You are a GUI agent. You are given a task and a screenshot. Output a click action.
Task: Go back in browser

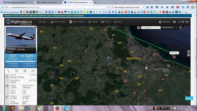pyautogui.click(x=3, y=7)
